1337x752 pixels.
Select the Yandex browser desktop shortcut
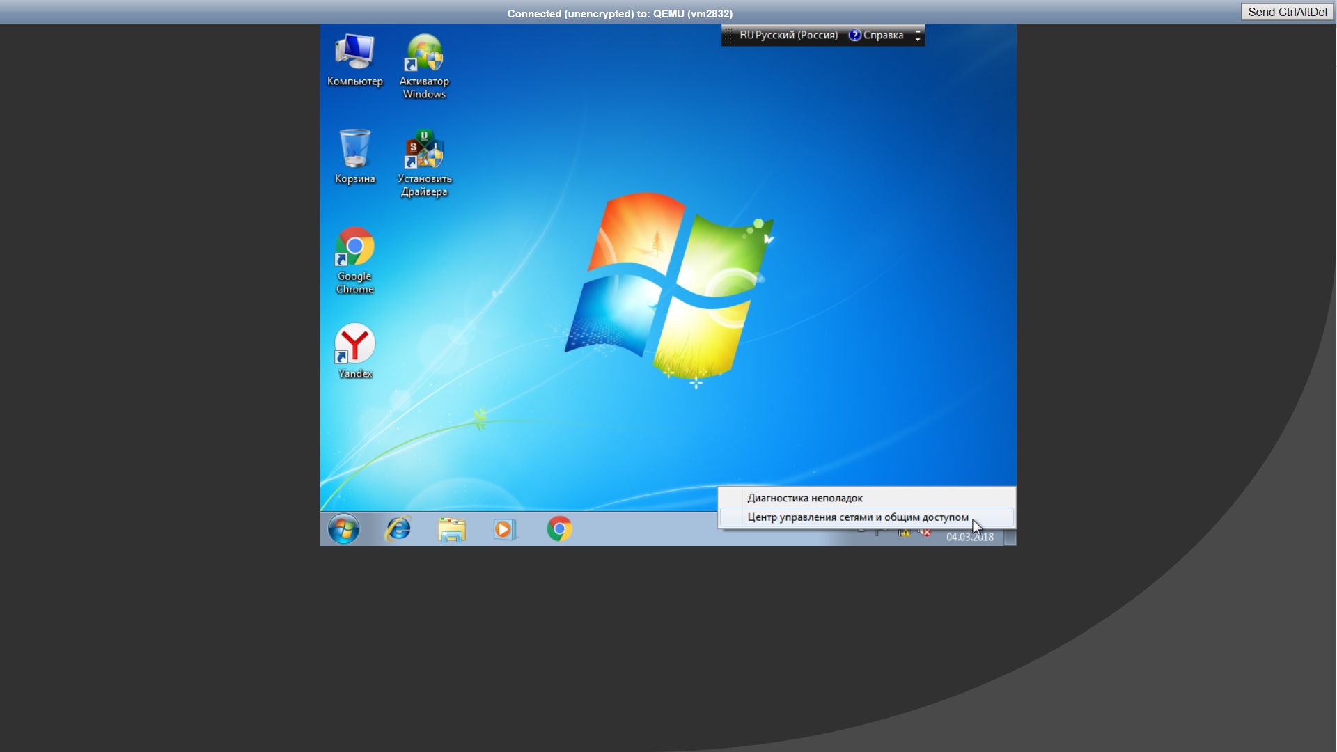[355, 352]
